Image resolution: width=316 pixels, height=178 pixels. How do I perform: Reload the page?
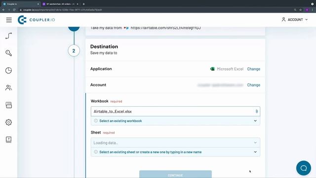[x=14, y=10]
